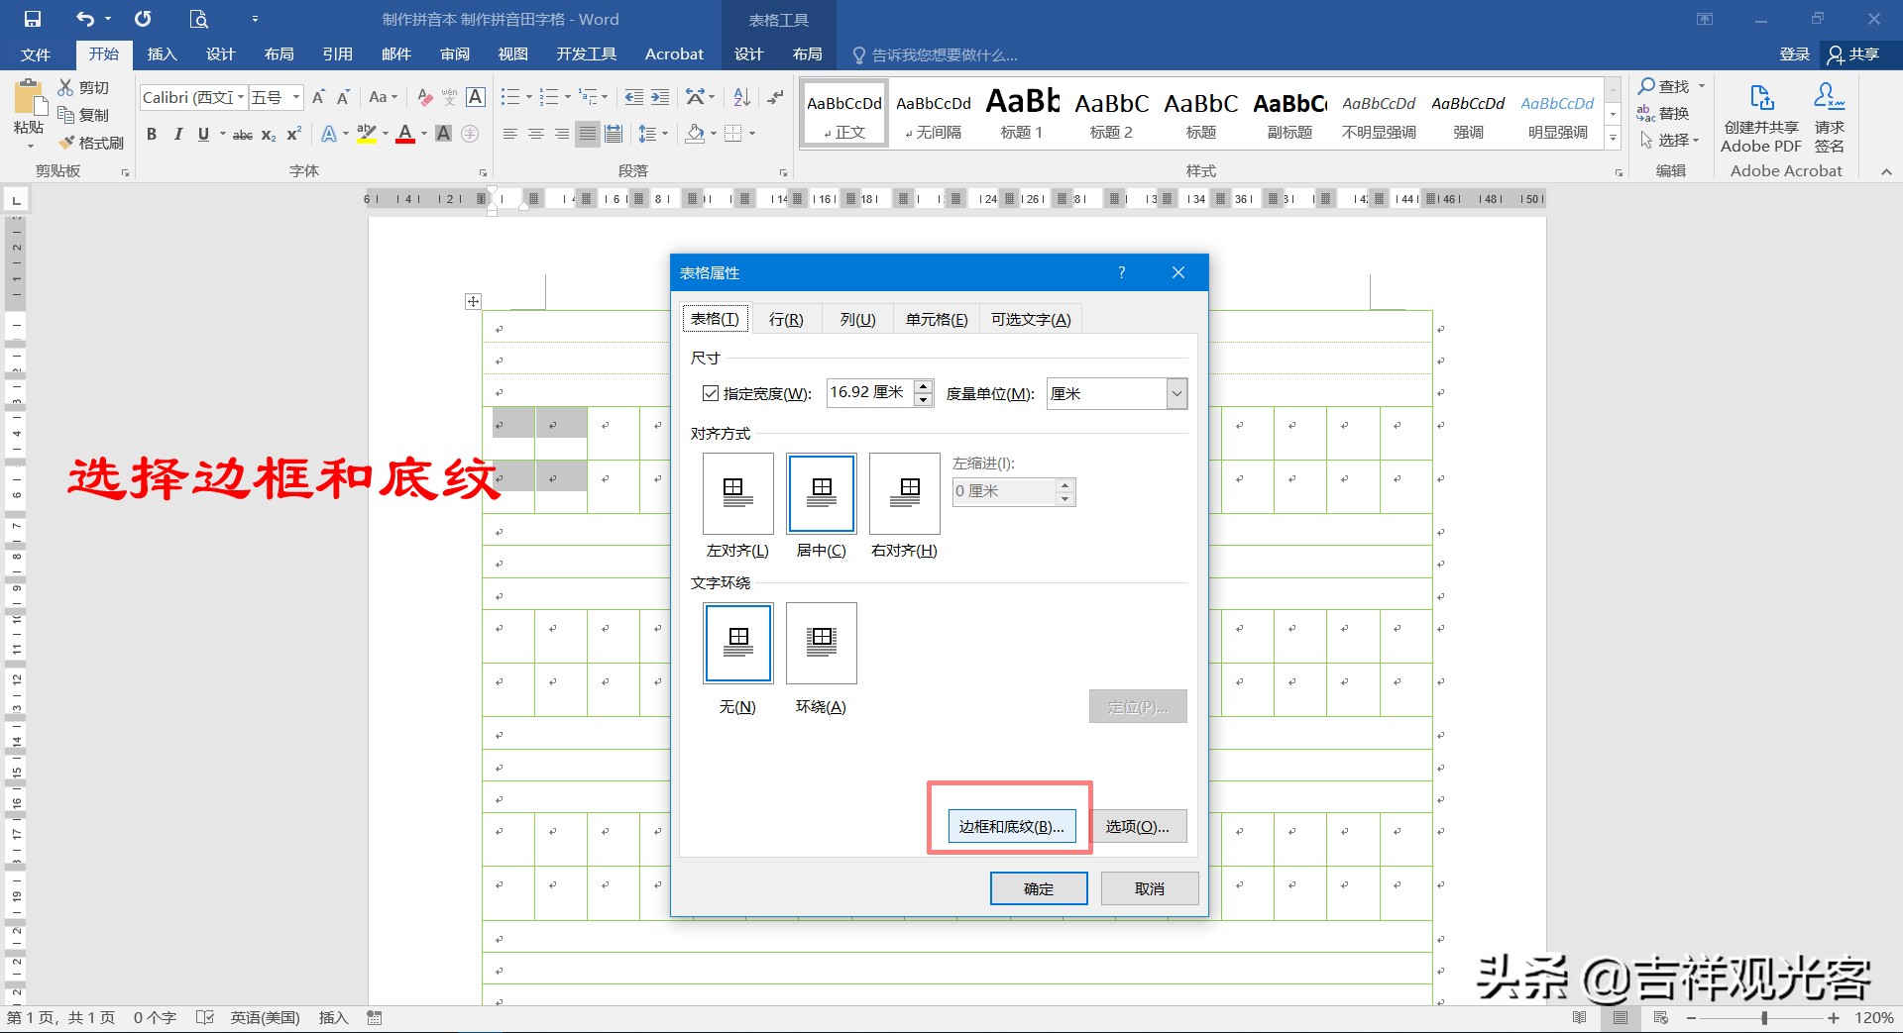This screenshot has width=1903, height=1033.
Task: Apply bold formatting with the B icon
Action: (x=151, y=134)
